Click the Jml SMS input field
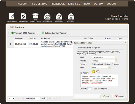The width and height of the screenshot is (135, 104). point(89,89)
